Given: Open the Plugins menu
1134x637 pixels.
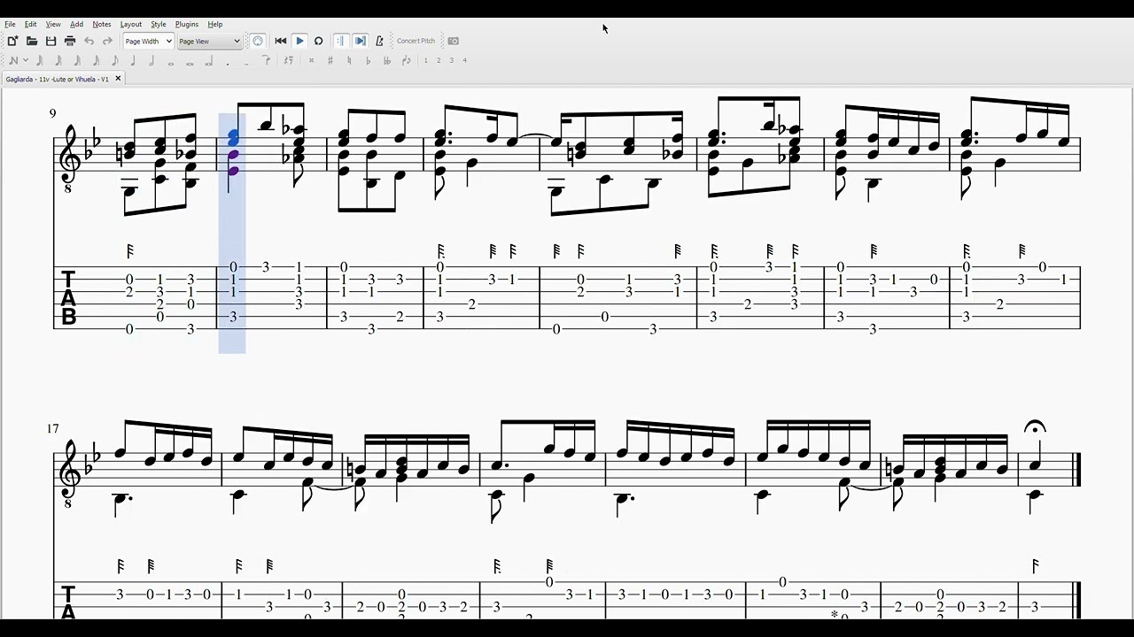Looking at the screenshot, I should (x=186, y=24).
